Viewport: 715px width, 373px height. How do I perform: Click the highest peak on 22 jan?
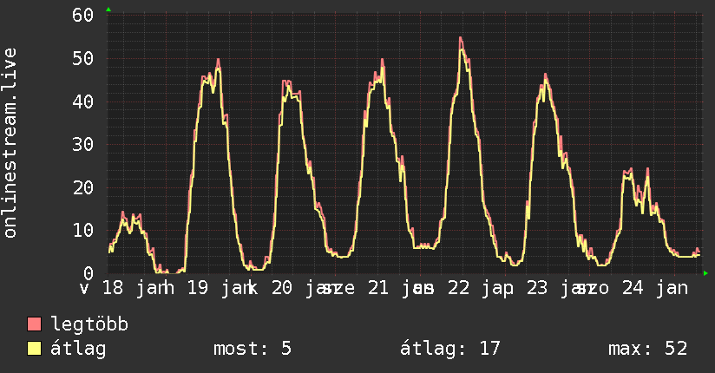coord(461,38)
